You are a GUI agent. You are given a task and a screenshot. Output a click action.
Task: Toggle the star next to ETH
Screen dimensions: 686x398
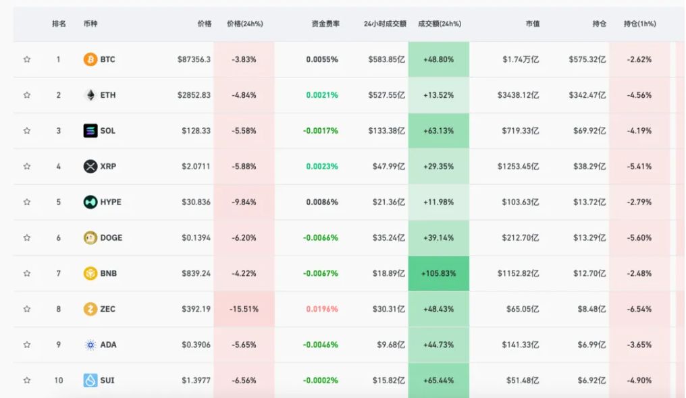point(27,95)
